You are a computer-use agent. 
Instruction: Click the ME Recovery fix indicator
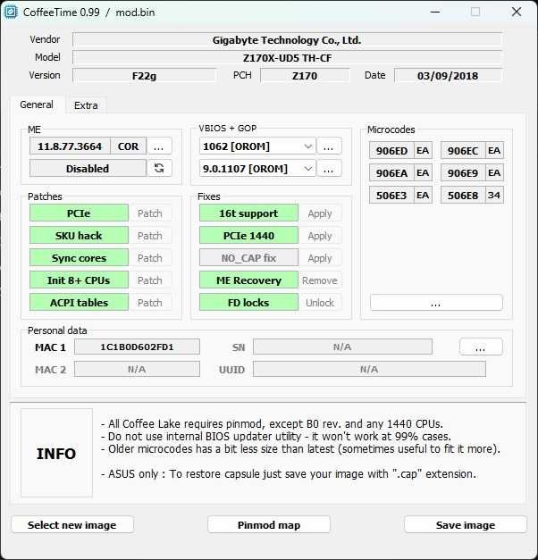pyautogui.click(x=248, y=280)
